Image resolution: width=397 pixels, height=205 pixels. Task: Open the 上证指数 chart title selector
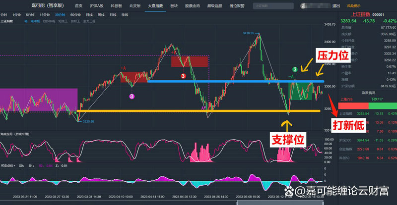click(x=6, y=22)
